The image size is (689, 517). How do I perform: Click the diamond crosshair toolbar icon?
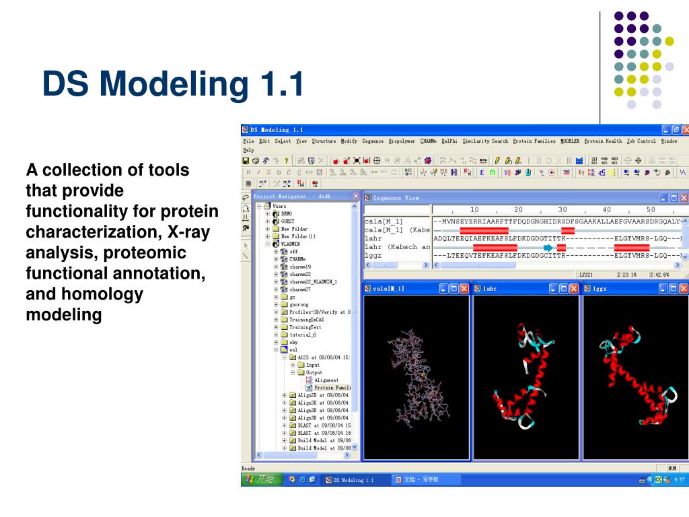pos(638,160)
